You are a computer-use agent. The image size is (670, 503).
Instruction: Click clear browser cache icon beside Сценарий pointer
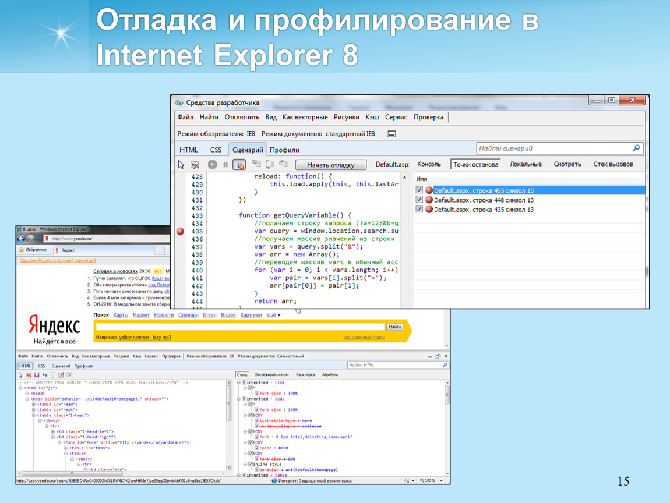(195, 165)
